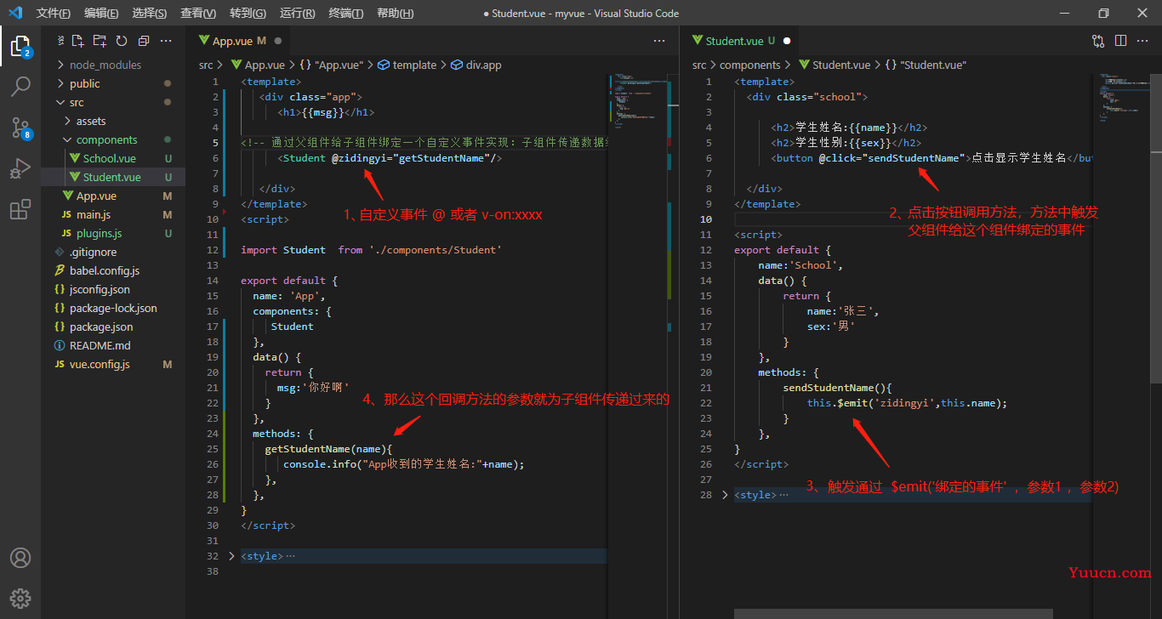Click "App.vue" braces breadcrumb in left editor

(x=331, y=65)
